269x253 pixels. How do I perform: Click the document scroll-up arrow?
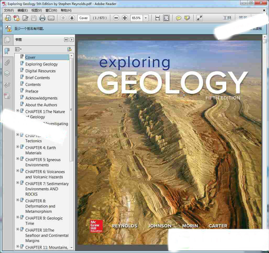click(x=265, y=37)
